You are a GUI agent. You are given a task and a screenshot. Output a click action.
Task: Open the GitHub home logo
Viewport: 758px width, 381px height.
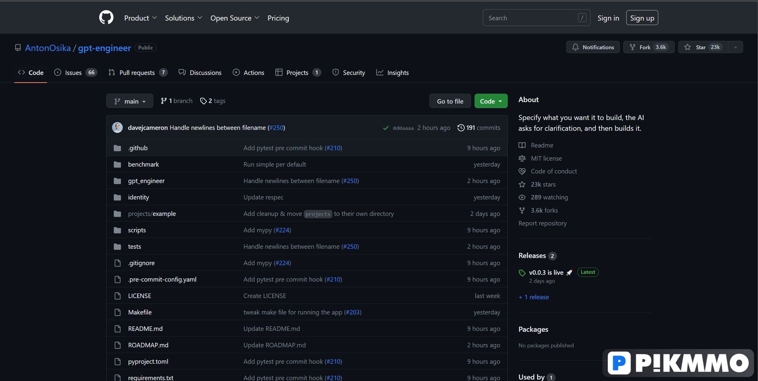[106, 18]
